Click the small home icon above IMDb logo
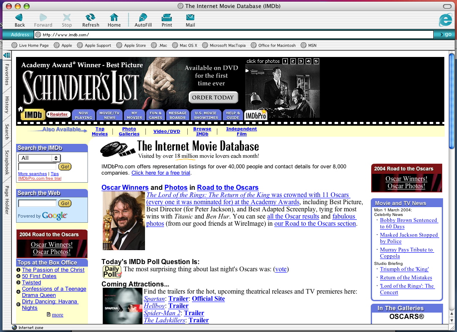The width and height of the screenshot is (457, 332). tap(20, 109)
